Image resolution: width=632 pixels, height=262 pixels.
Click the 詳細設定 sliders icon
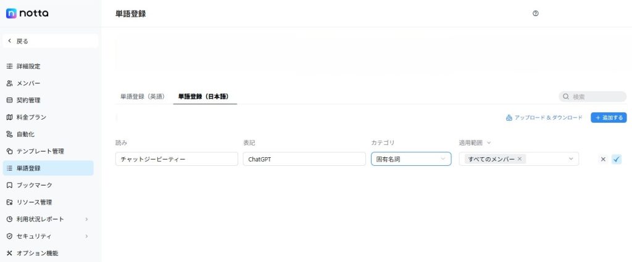9,66
